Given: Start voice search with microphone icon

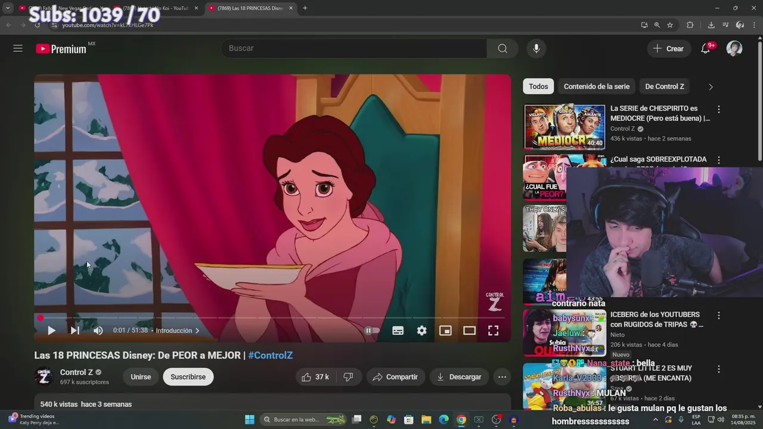Looking at the screenshot, I should [536, 48].
